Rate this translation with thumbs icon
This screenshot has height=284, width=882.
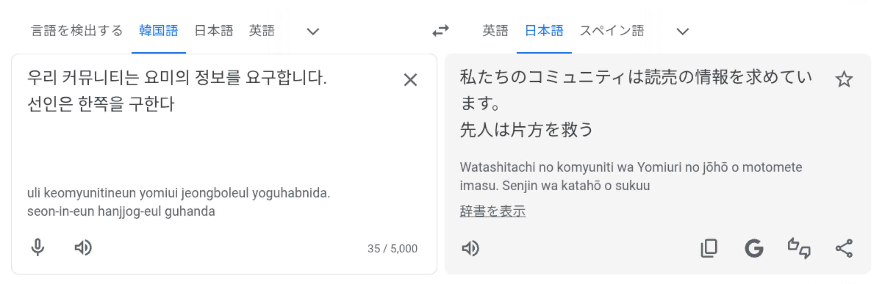(799, 248)
